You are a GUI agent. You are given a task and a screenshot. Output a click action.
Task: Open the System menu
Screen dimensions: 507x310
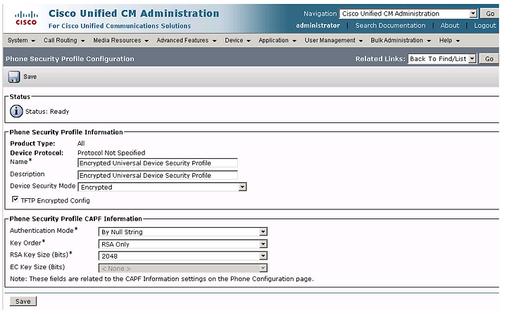click(21, 40)
